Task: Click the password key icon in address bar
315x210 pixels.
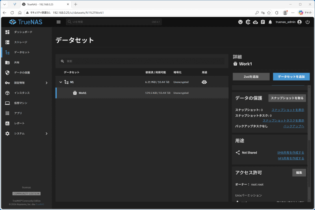Action: click(x=257, y=13)
